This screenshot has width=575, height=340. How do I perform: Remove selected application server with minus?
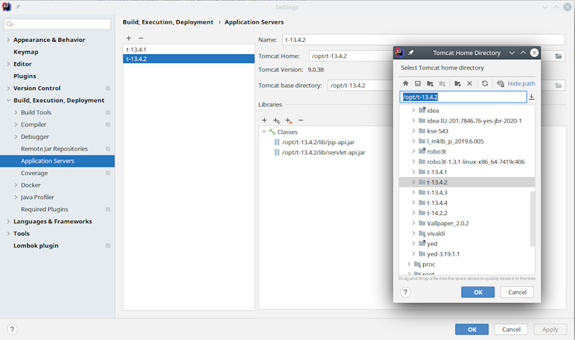[x=141, y=38]
